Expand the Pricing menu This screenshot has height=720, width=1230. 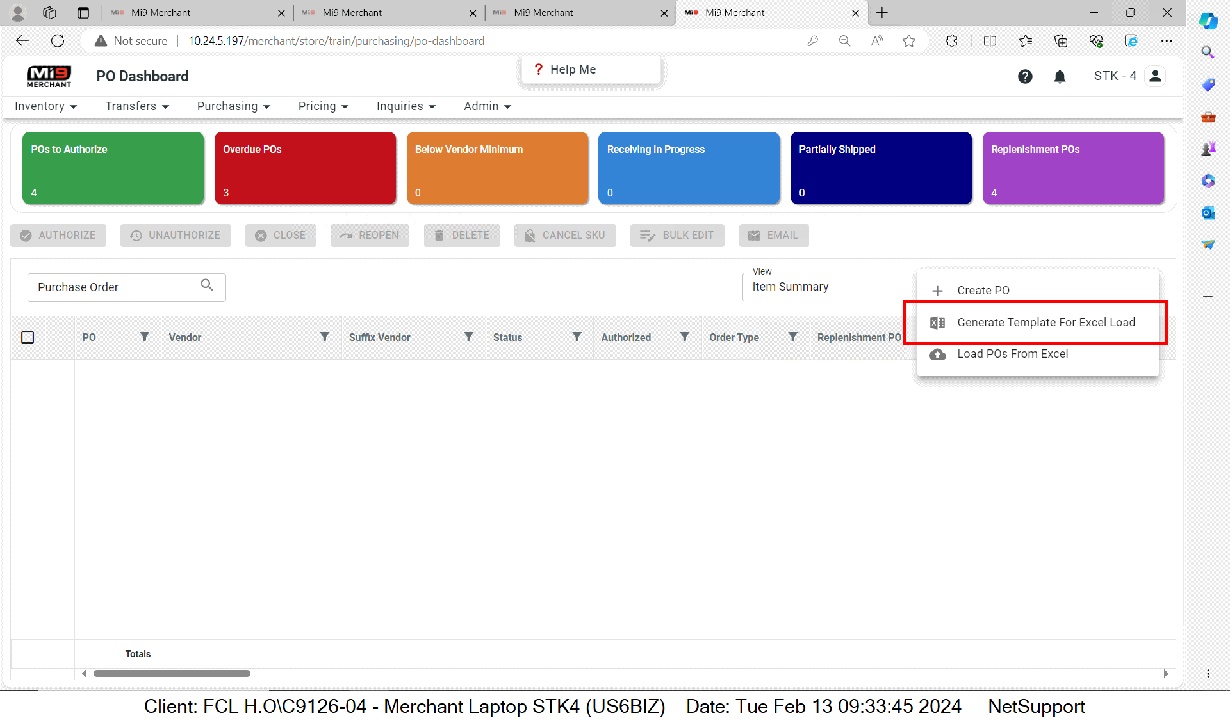323,106
